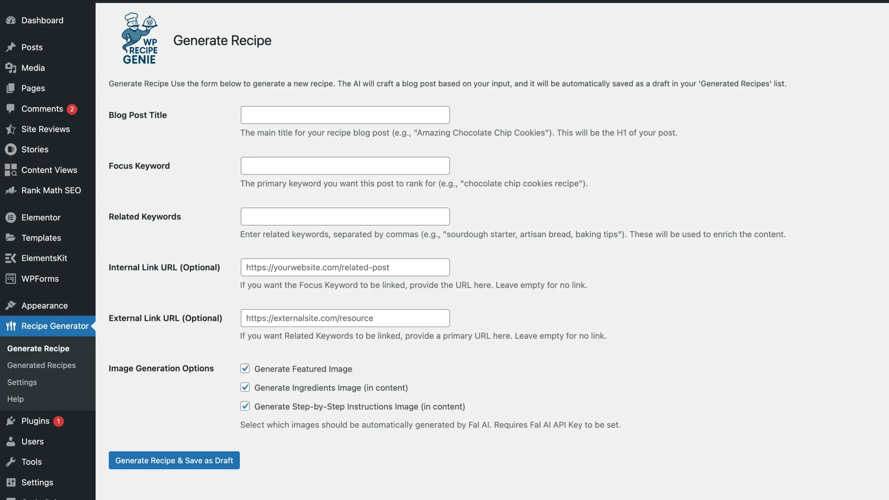Click the Generate Featured Image label

point(303,369)
